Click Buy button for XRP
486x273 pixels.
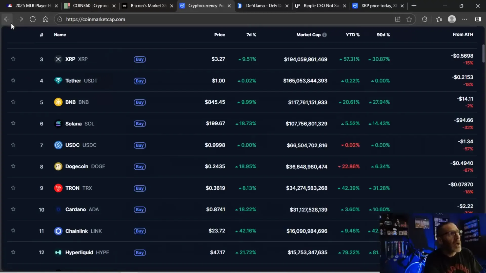[140, 59]
